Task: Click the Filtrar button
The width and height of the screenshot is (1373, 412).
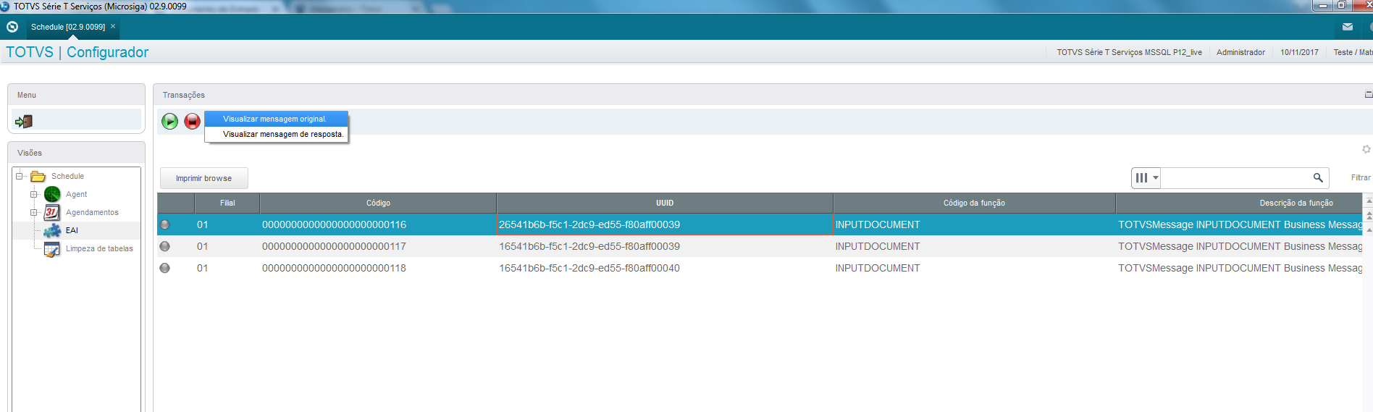Action: coord(1360,177)
